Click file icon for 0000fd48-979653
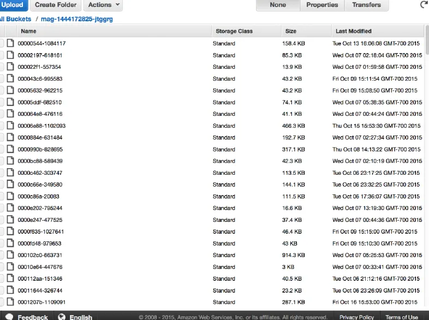Screen dimensions: 429x320 [x=10, y=244]
